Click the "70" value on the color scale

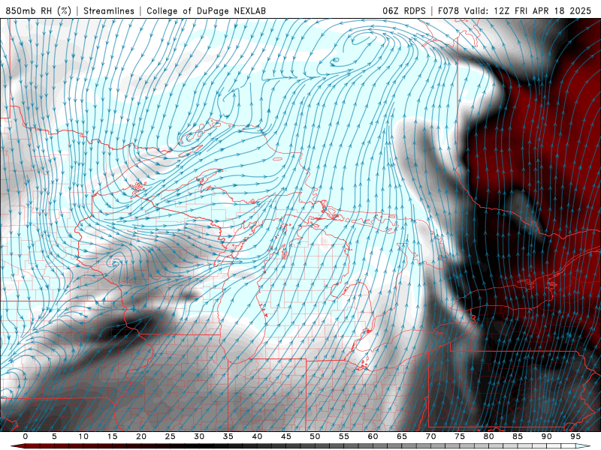(x=430, y=436)
